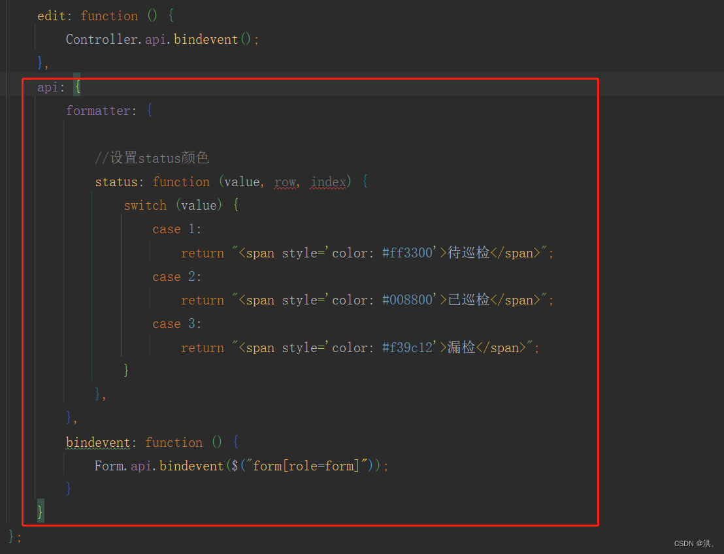The height and width of the screenshot is (554, 724).
Task: Collapse the formatter object by clicking its brace
Action: tap(149, 110)
